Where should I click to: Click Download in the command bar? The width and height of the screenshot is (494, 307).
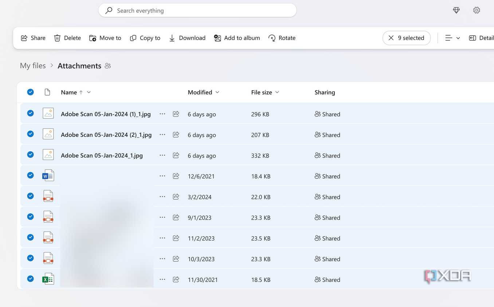coord(187,38)
